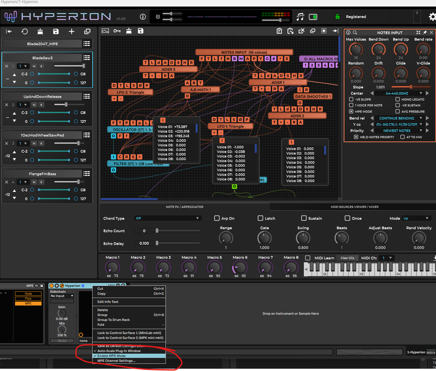The height and width of the screenshot is (371, 436).
Task: Add a new layer with plus icon
Action: 72,31
